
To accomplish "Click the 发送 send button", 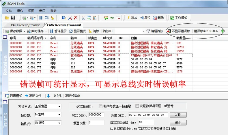I will click(178, 115).
